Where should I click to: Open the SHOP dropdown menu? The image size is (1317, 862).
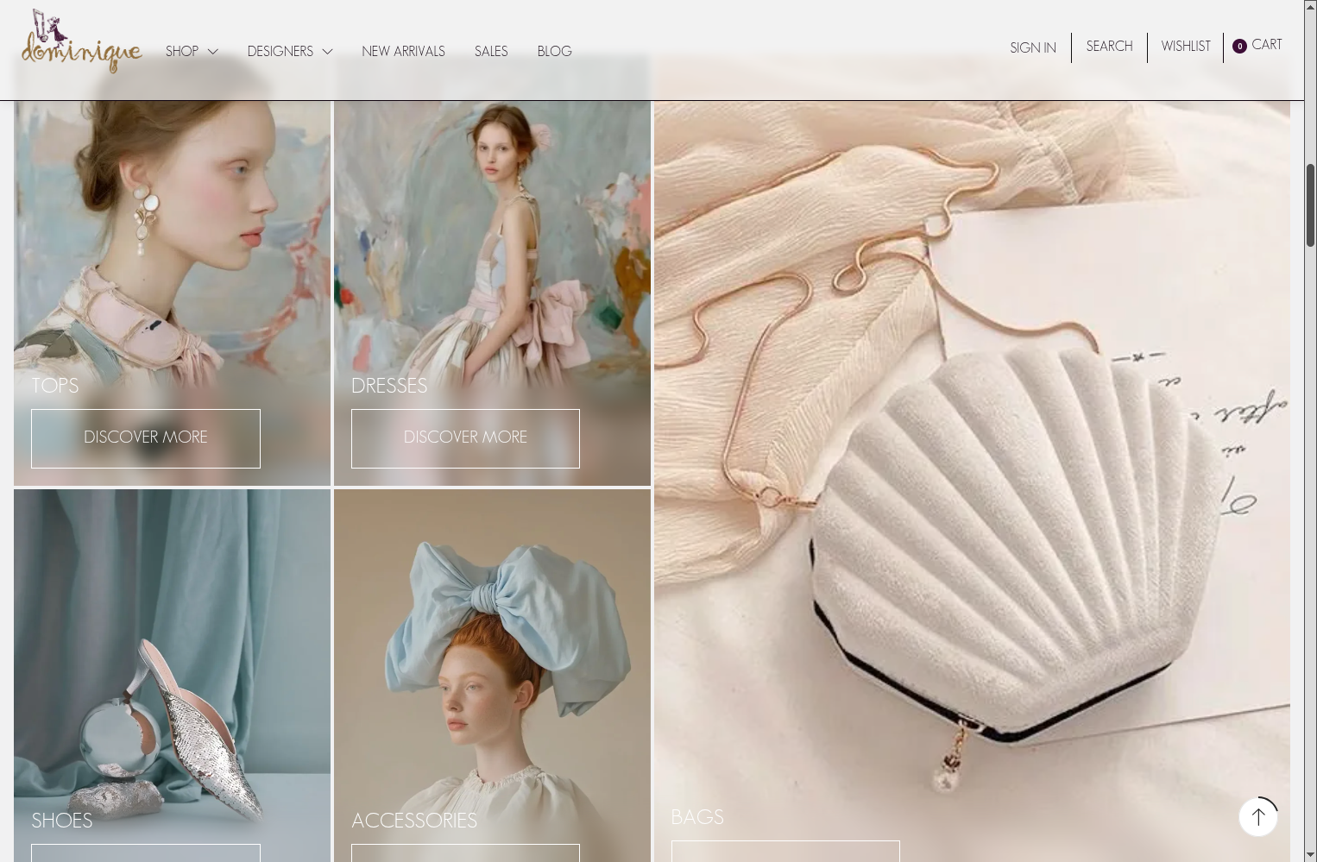coord(192,51)
